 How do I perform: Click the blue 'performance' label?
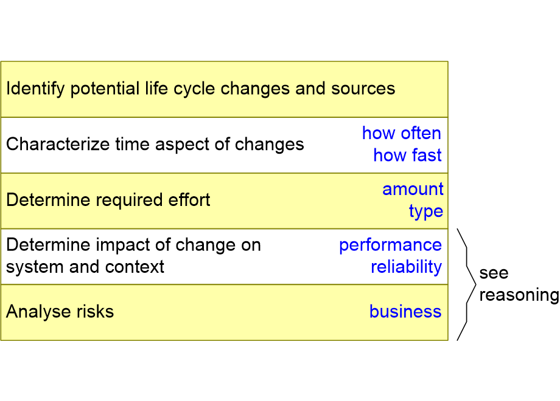coord(390,245)
